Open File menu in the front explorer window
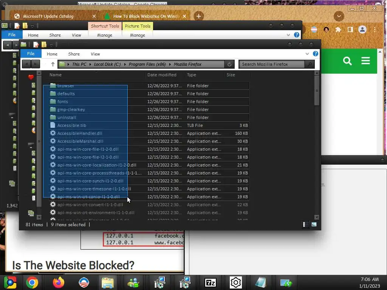Screen dimensions: 387x290 point(31,54)
